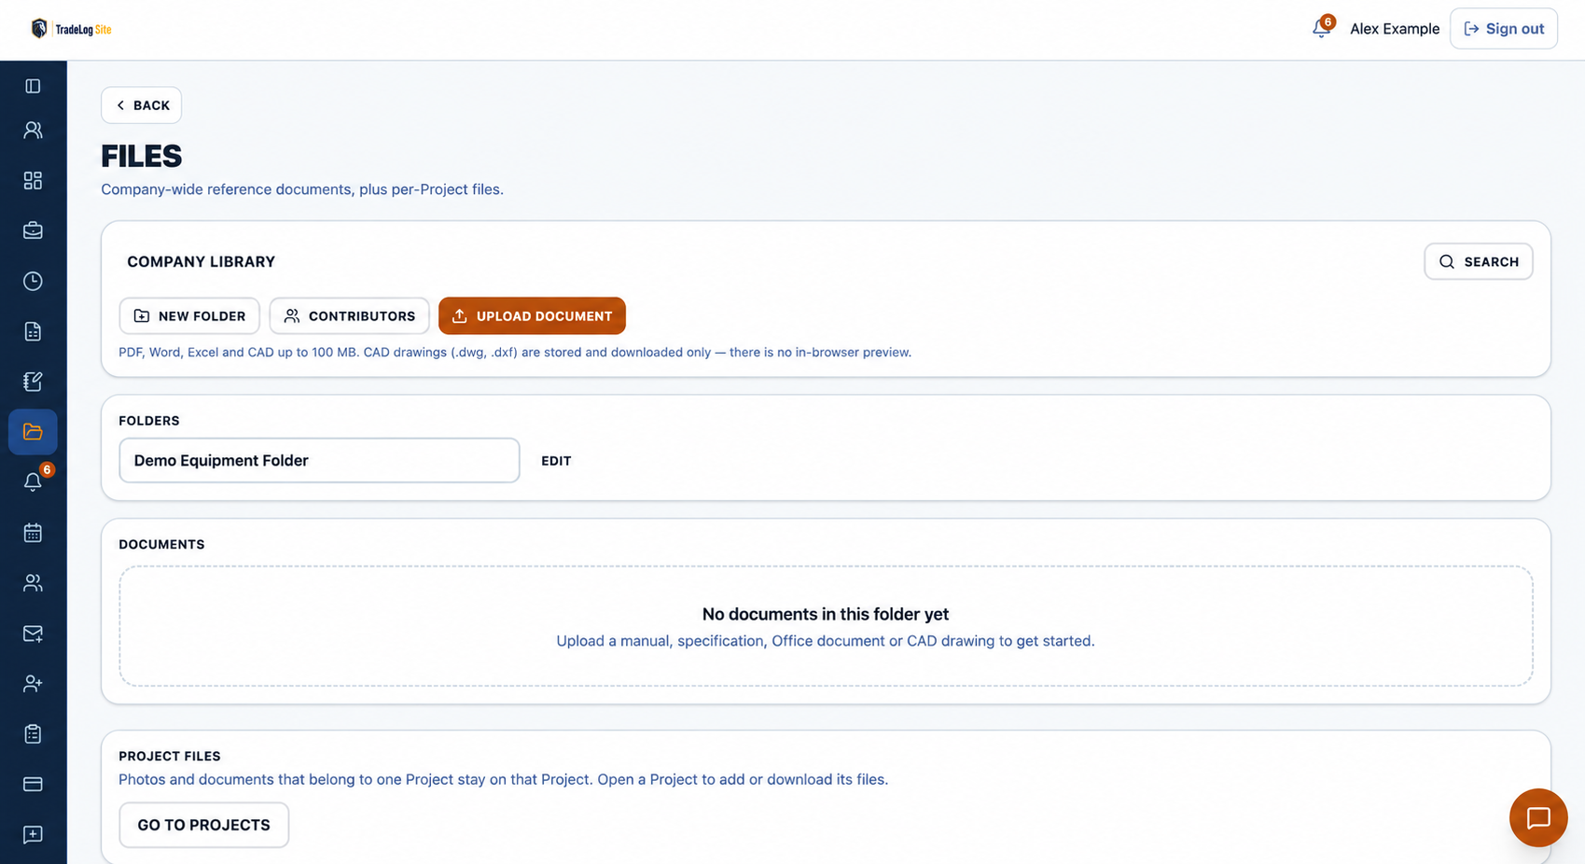The width and height of the screenshot is (1585, 864).
Task: Click the Alex Example user name
Action: (1395, 29)
